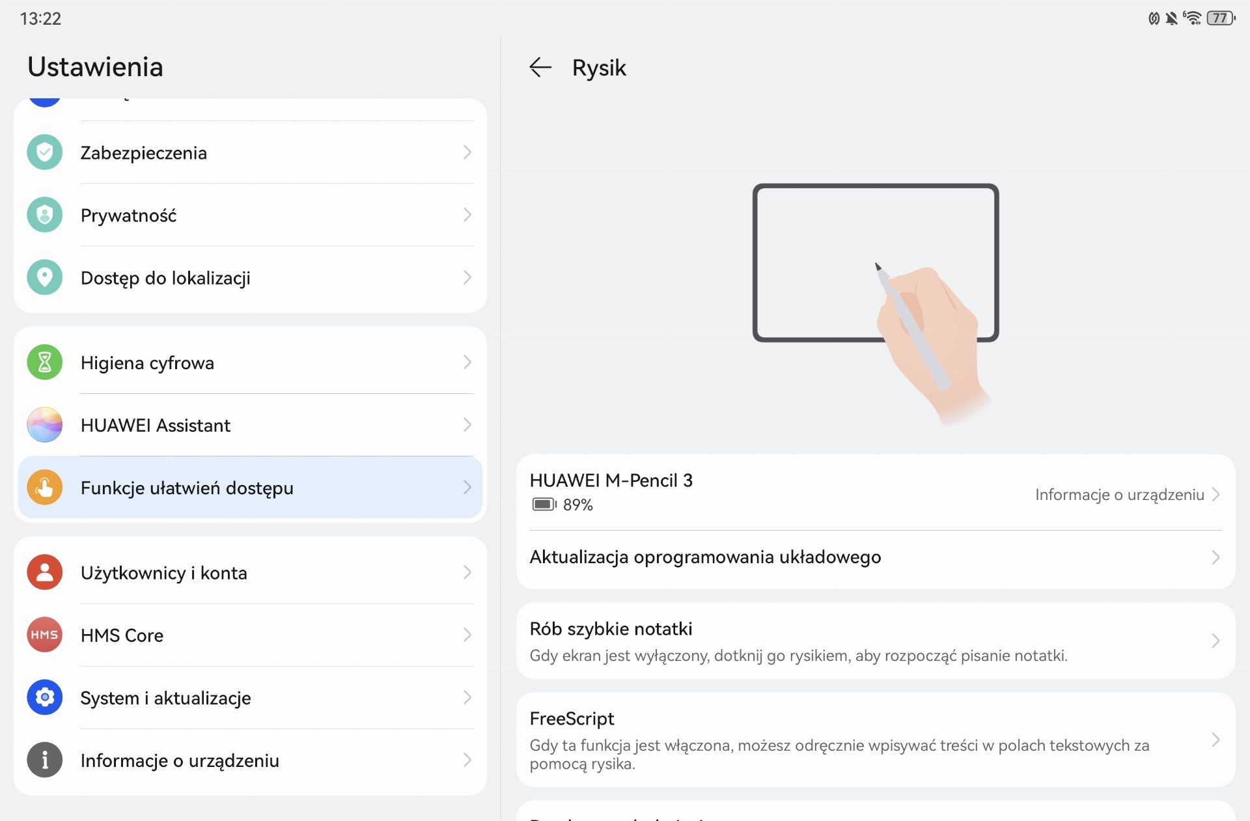Tap the Dostęp do lokalizacji pin icon
Screen dimensions: 1250x821
pyautogui.click(x=45, y=277)
